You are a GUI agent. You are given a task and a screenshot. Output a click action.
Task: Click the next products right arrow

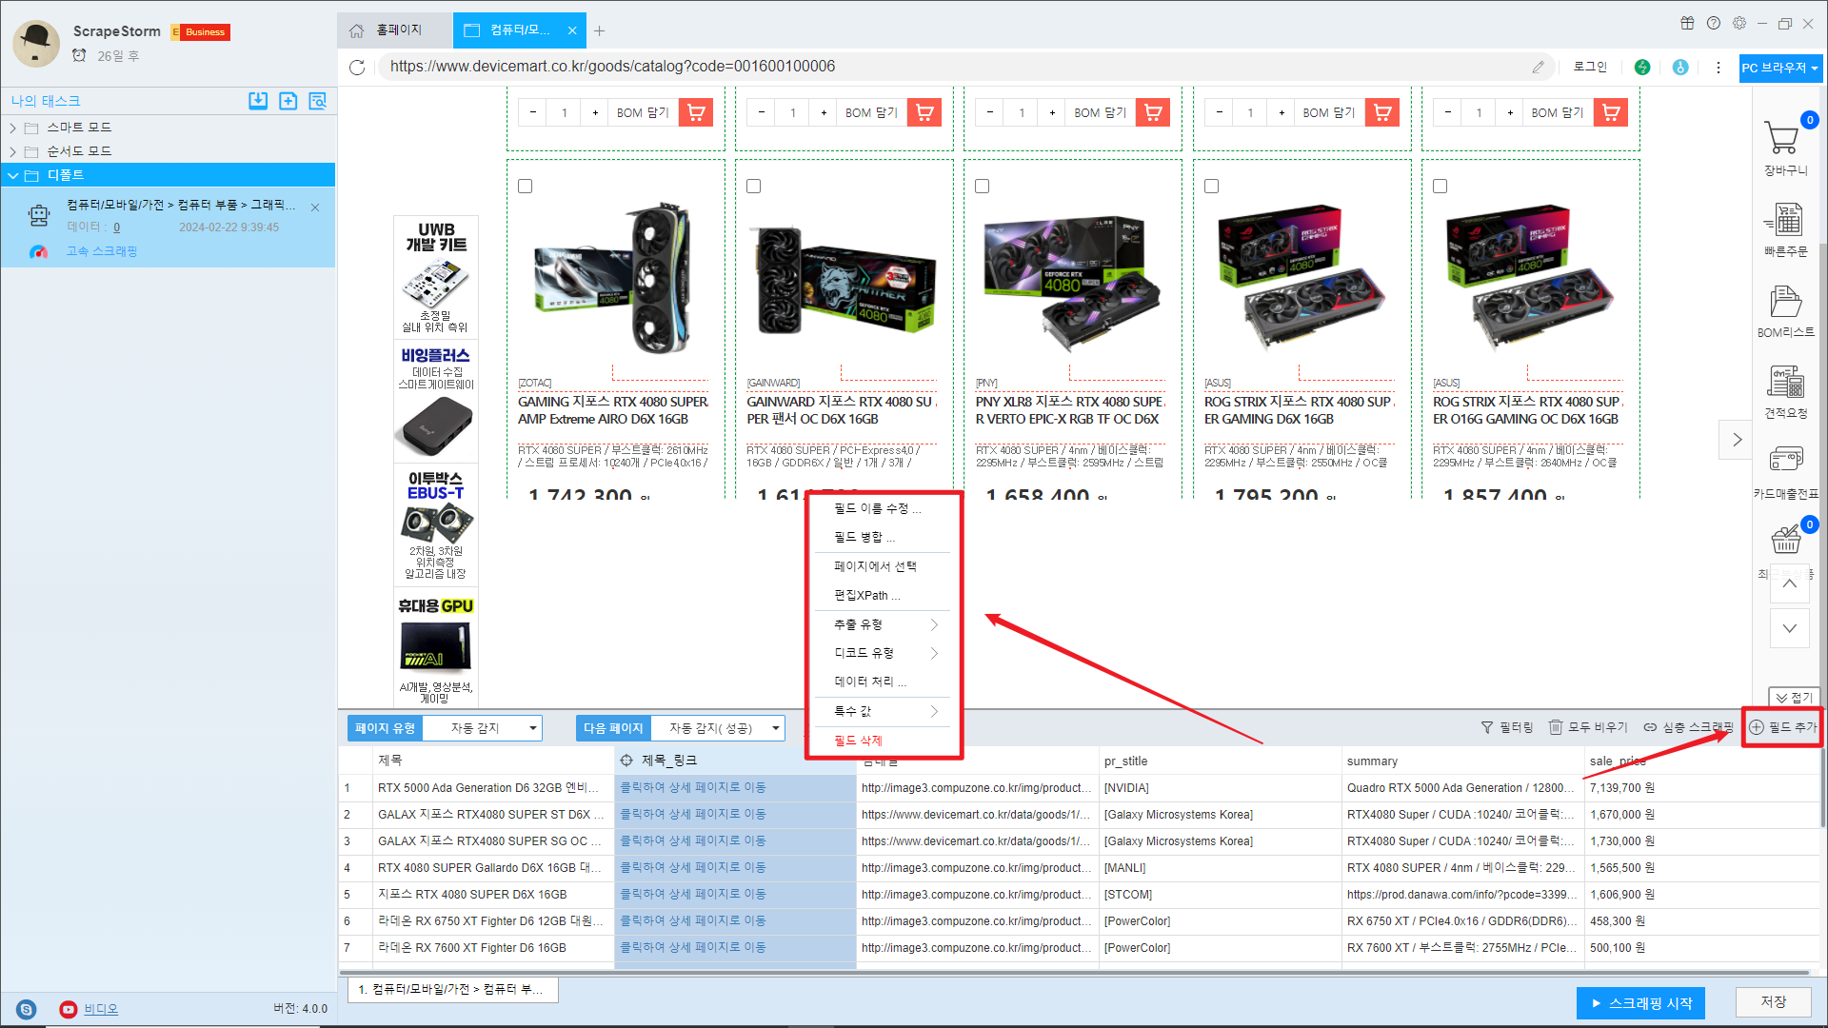click(1737, 440)
